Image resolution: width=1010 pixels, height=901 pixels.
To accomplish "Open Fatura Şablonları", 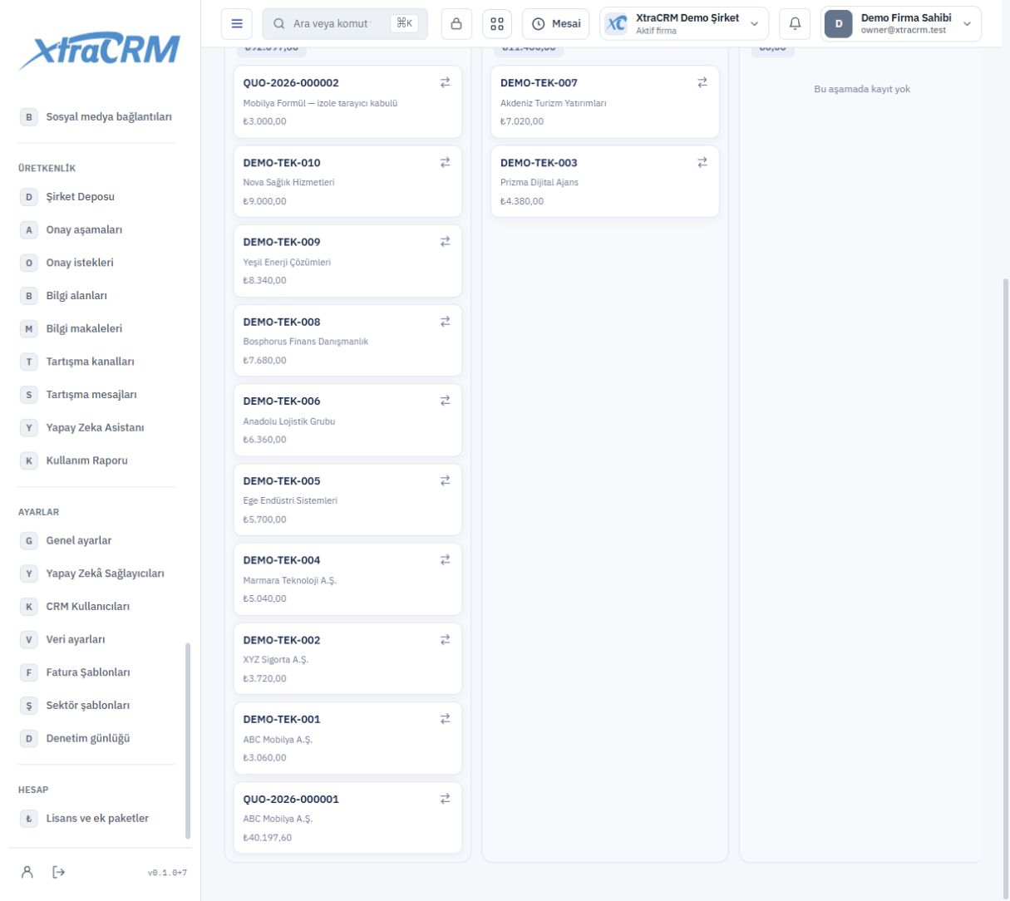I will coord(96,672).
